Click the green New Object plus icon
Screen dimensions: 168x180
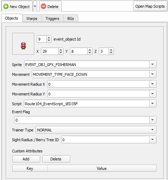point(6,6)
